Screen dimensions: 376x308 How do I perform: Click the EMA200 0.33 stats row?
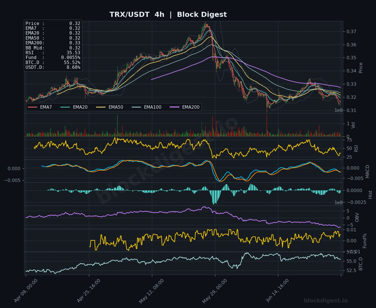(x=53, y=43)
